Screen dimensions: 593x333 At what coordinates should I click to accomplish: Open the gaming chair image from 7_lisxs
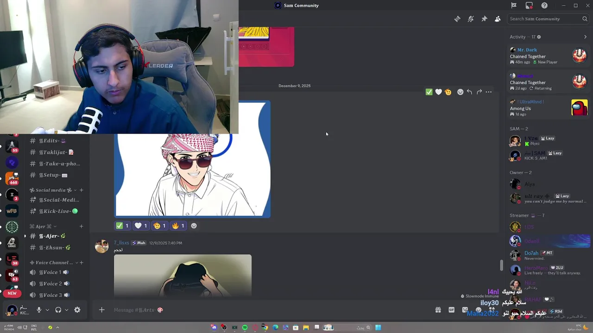point(183,275)
